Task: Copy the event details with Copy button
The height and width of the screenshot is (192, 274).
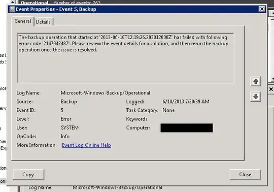Action: 28,174
